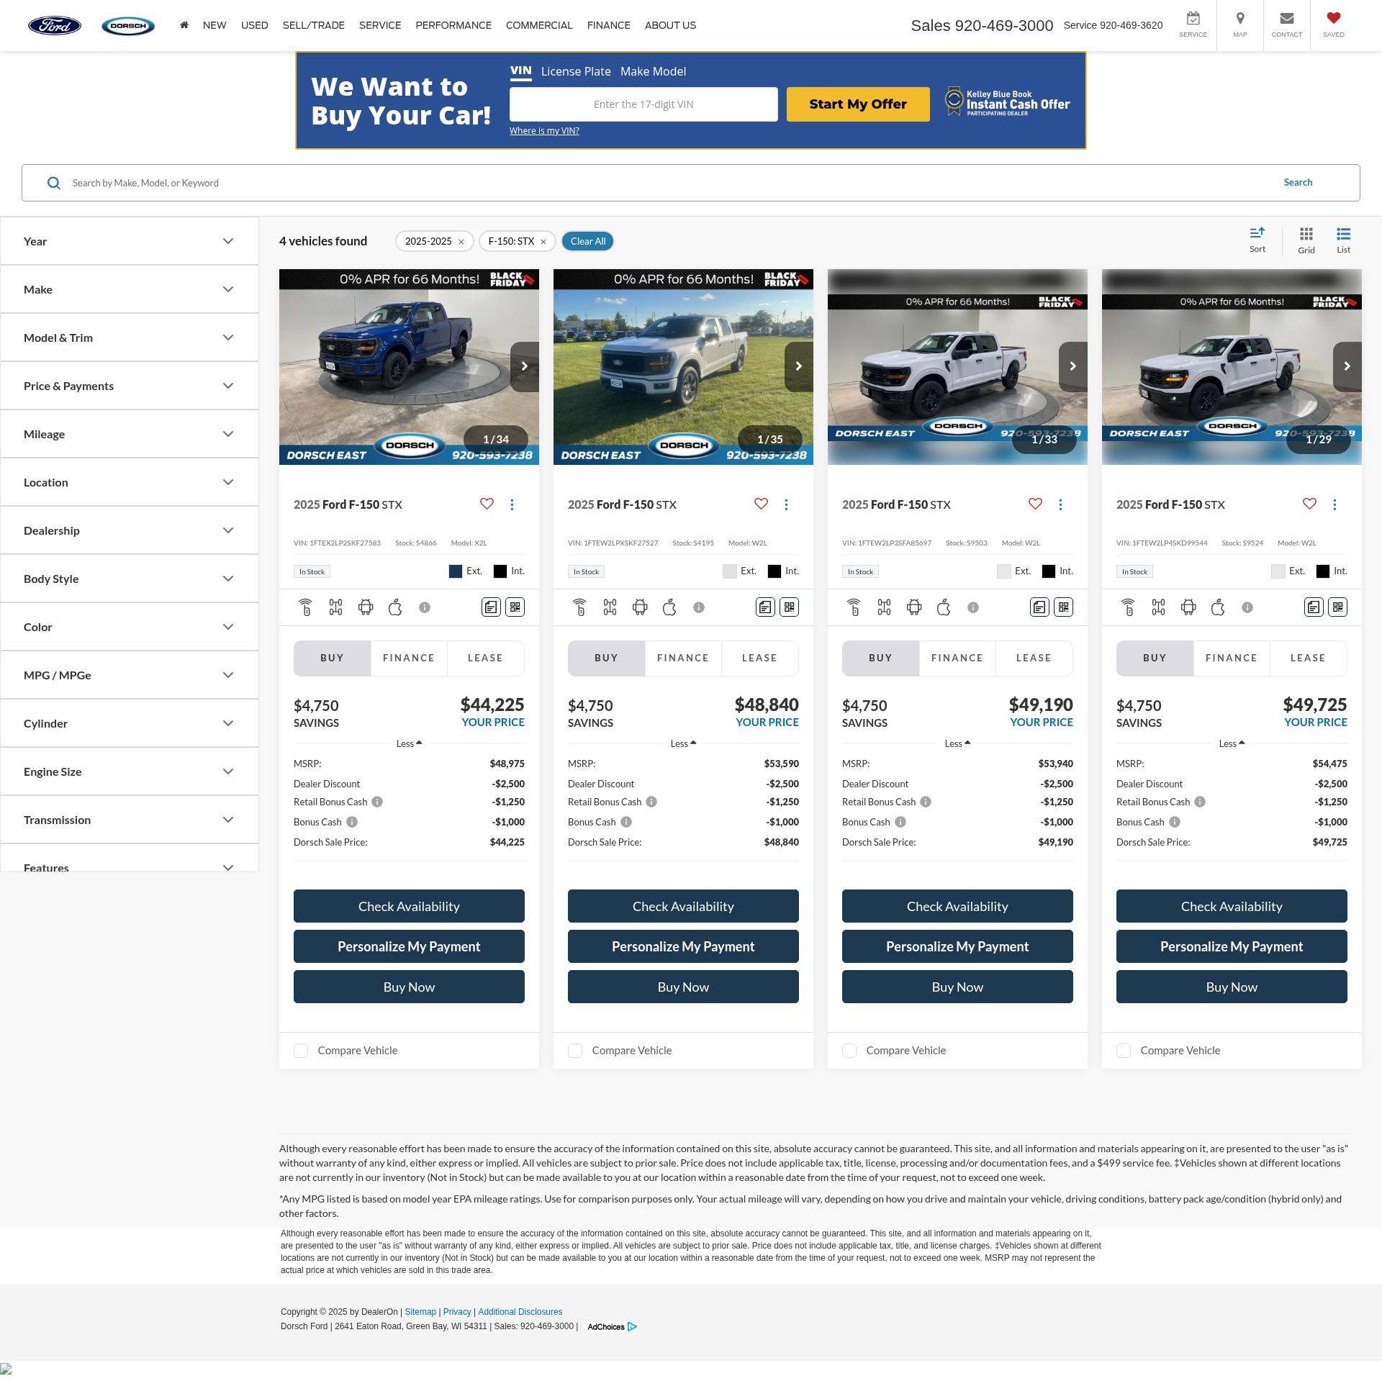Select BUY option on $49,725 truck
Image resolution: width=1382 pixels, height=1381 pixels.
point(1155,658)
